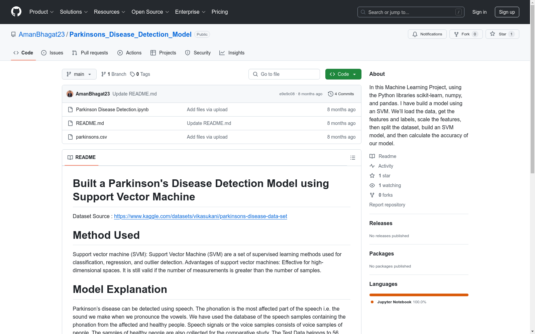View the 1 Branch link
Viewport: 535px width, 334px height.
pos(114,74)
